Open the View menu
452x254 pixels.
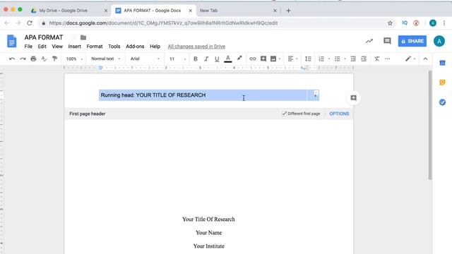(x=57, y=47)
